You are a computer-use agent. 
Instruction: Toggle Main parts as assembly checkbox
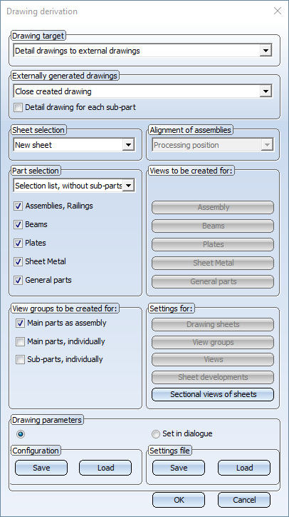(x=21, y=323)
